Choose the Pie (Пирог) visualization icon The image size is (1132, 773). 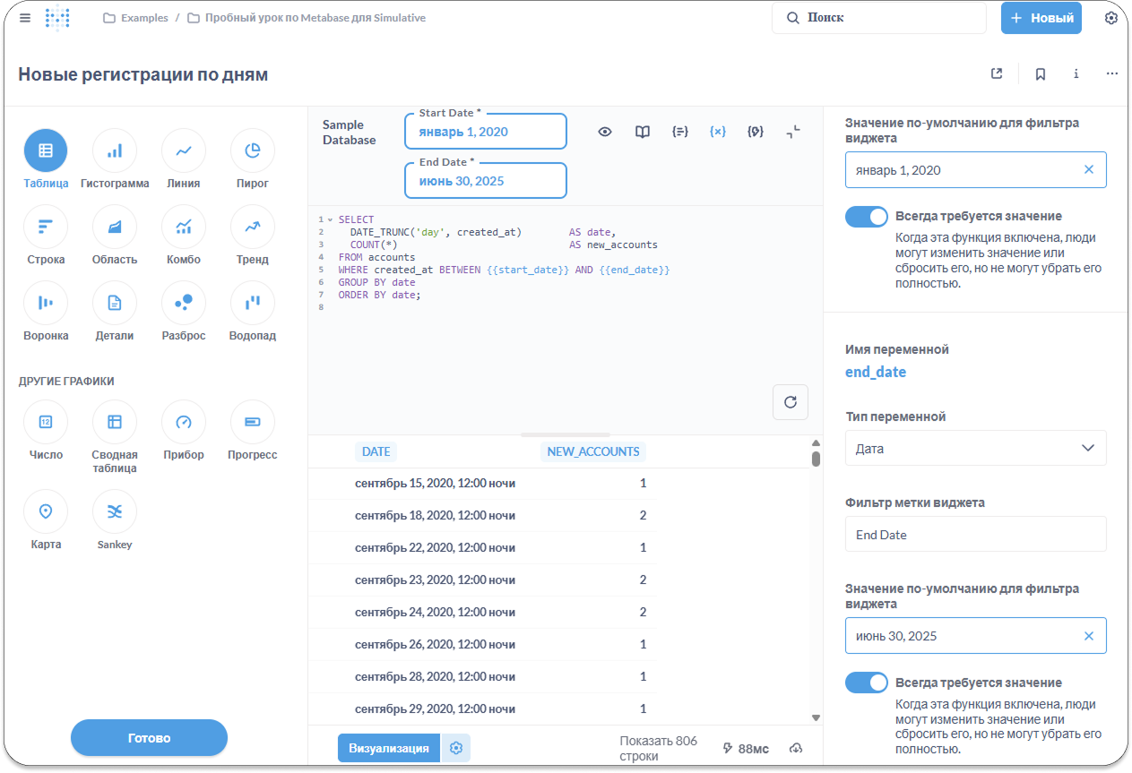pos(253,151)
